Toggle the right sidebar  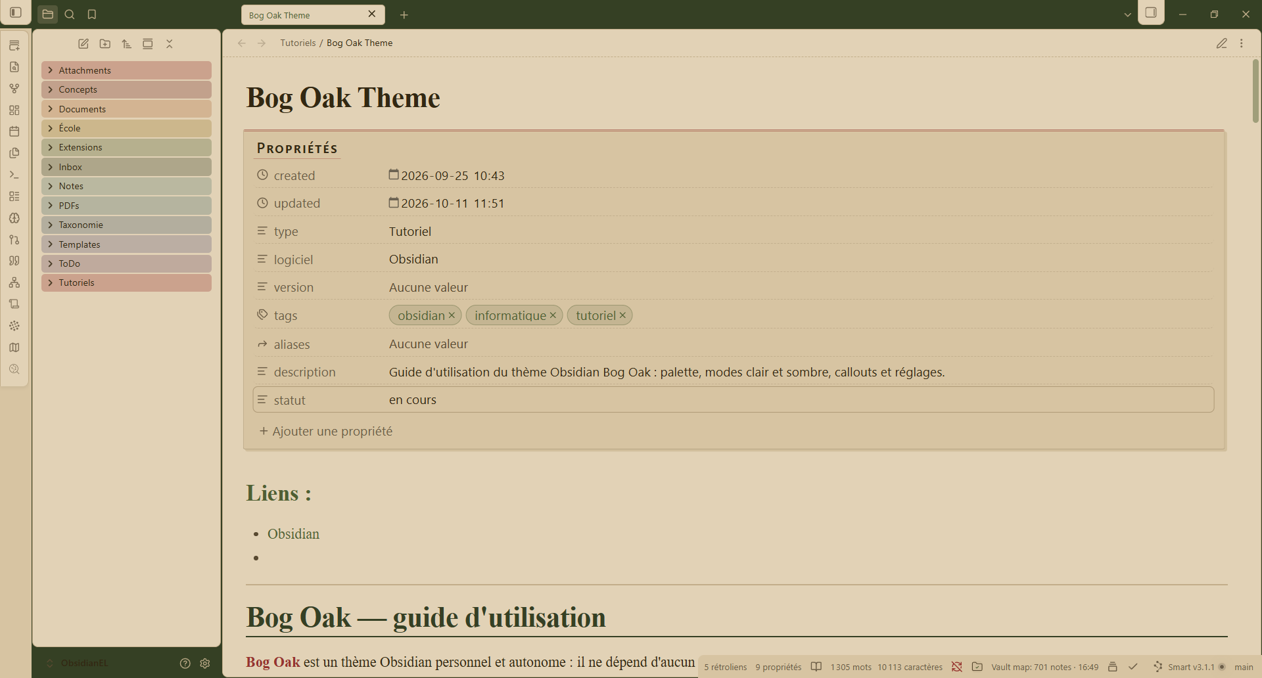1151,12
